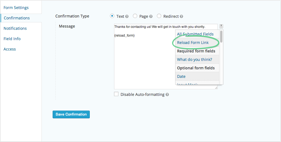Image resolution: width=281 pixels, height=142 pixels.
Task: Enable Disable Auto-formatting checkbox
Action: [116, 94]
